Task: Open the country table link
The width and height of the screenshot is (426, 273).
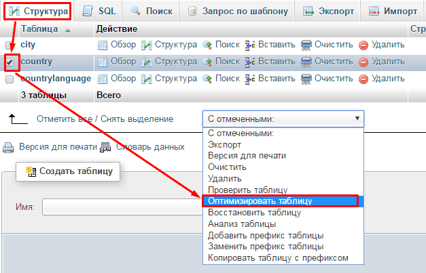Action: tap(37, 62)
